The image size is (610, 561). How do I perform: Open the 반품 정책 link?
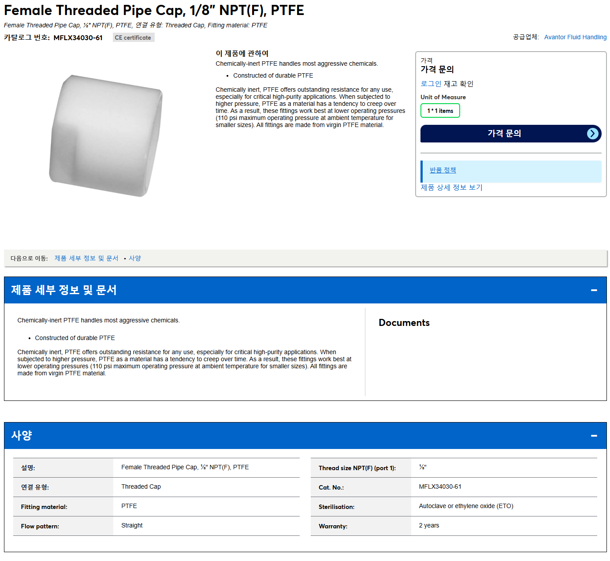click(x=443, y=170)
